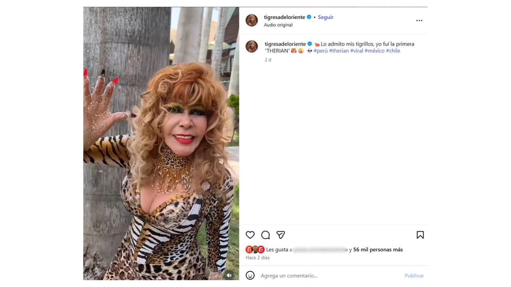Open emoji picker in comment box

click(250, 275)
